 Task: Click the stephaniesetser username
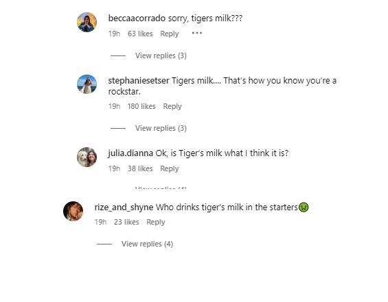(x=139, y=81)
